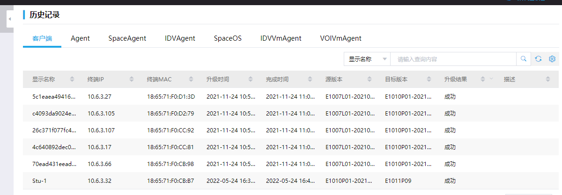Sort by 目标版本 column arrows
Image resolution: width=562 pixels, height=195 pixels.
pos(429,79)
